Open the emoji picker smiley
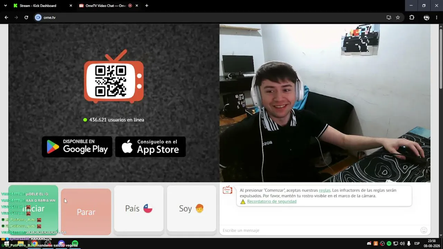 click(424, 230)
